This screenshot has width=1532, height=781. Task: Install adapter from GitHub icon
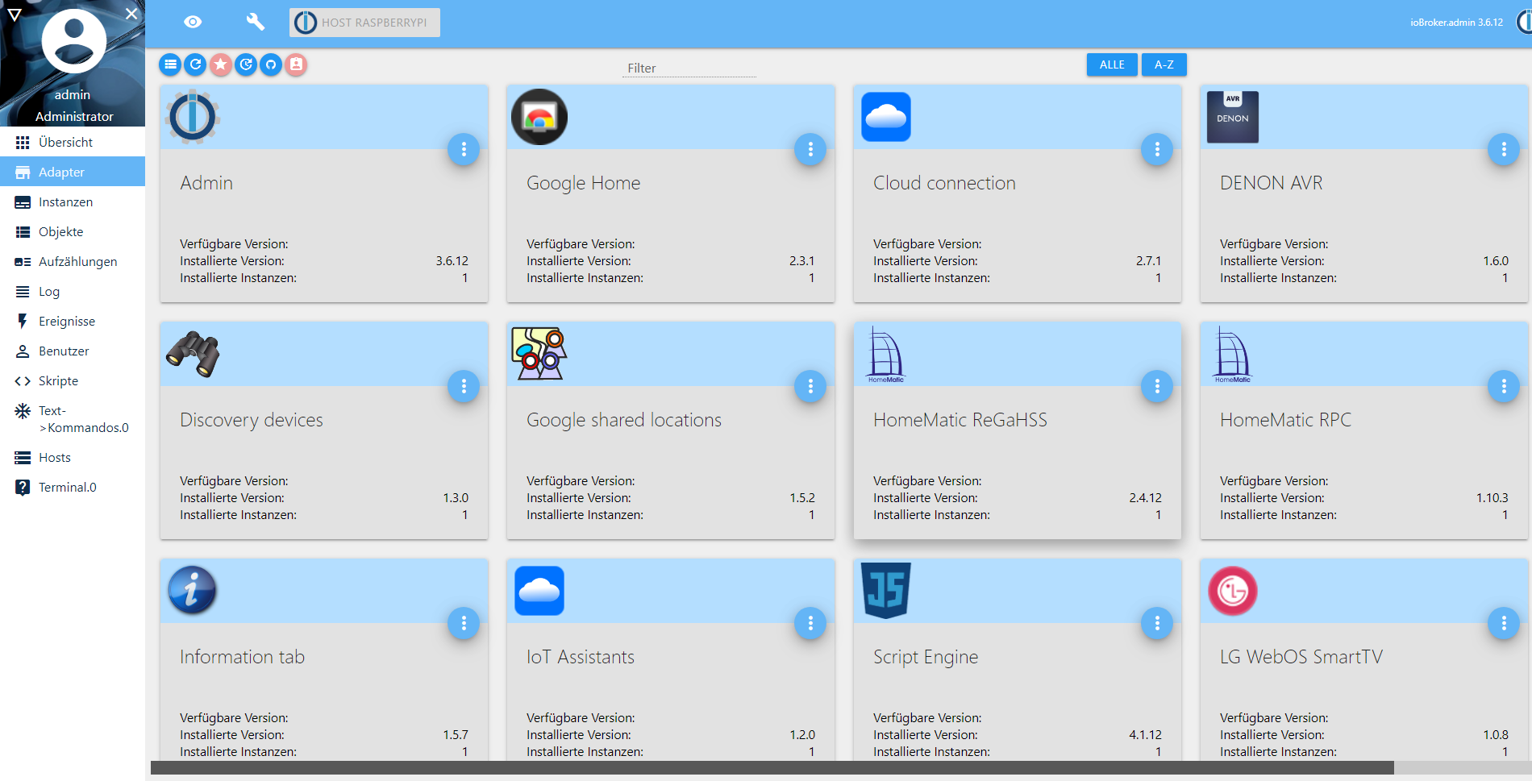(271, 64)
